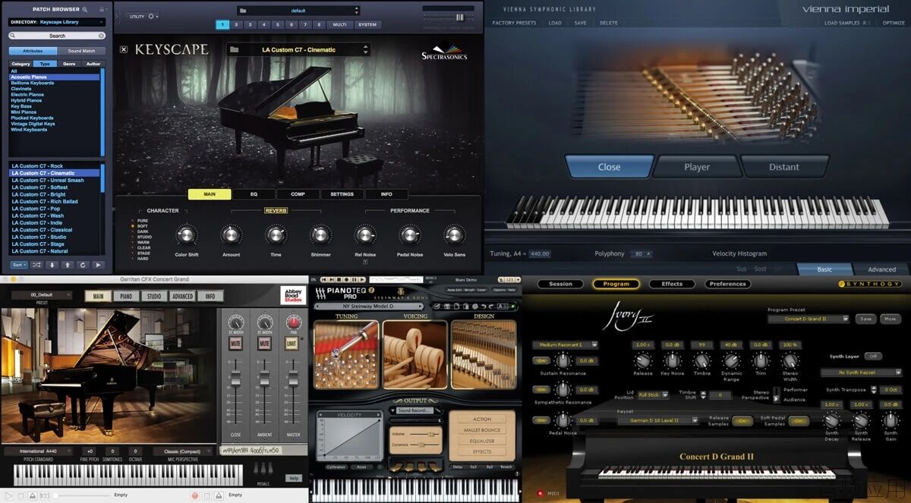Click the play preview button in Keyscape browser
Screen dimensions: 911x503
98,265
